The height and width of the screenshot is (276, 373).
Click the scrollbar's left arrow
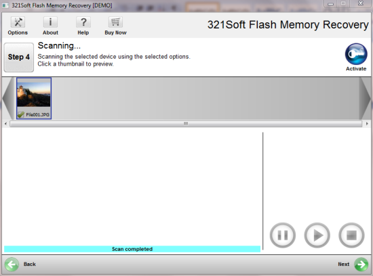[x=5, y=124]
